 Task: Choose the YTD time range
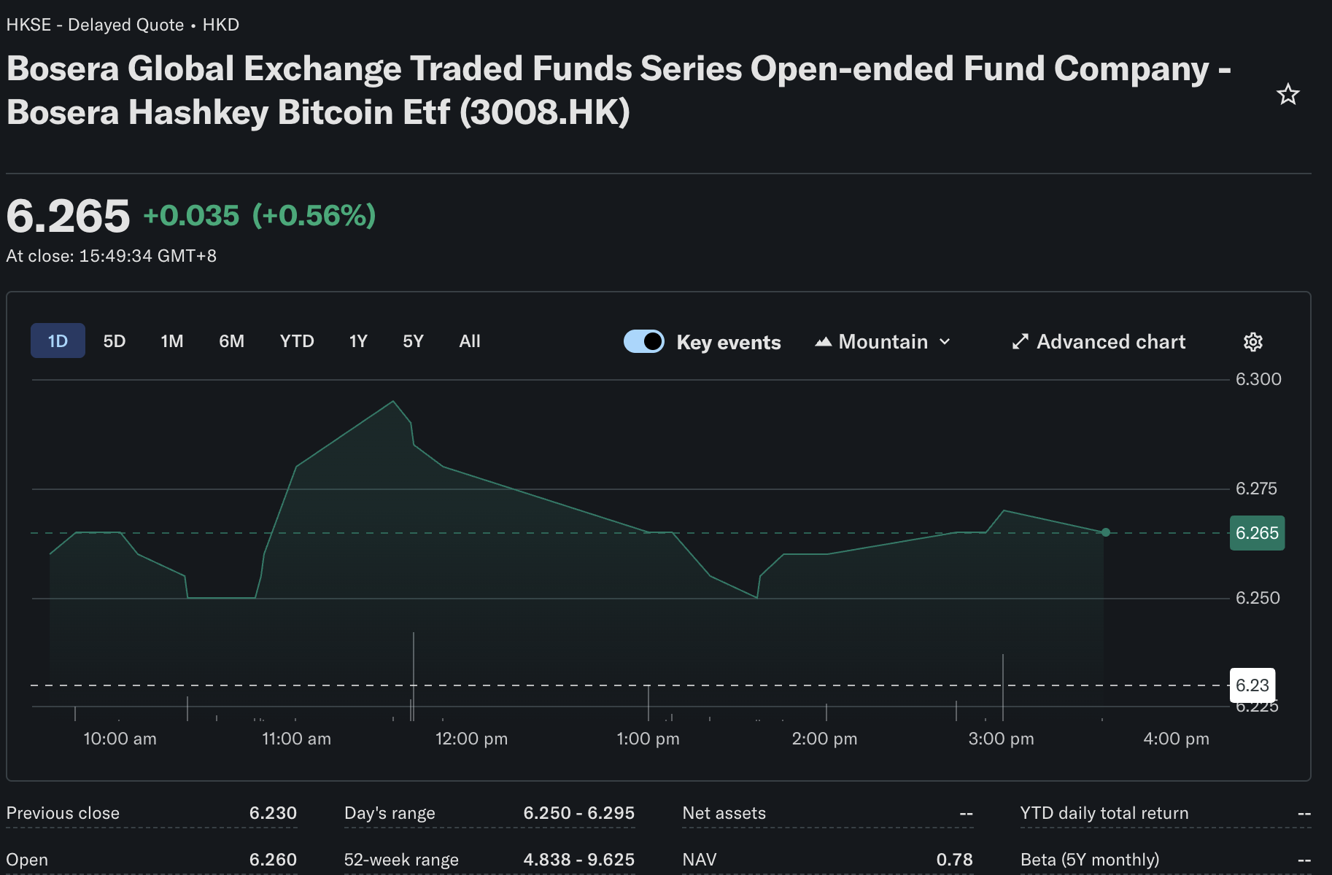297,341
